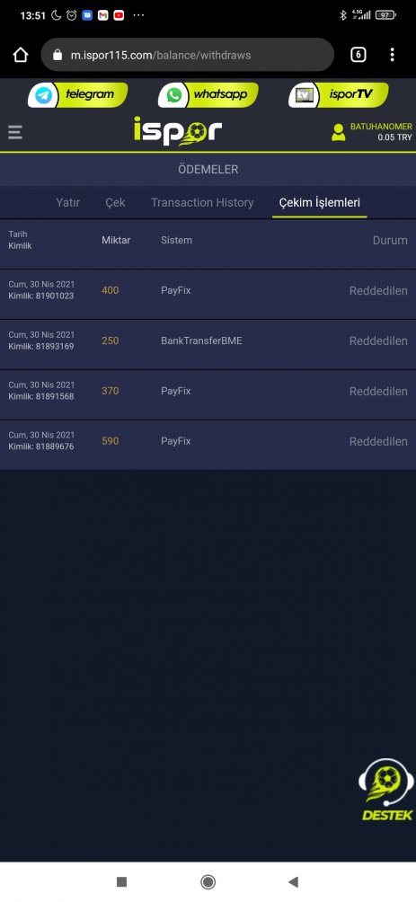The image size is (416, 902).
Task: Open the Transaction History tab
Action: [x=202, y=202]
